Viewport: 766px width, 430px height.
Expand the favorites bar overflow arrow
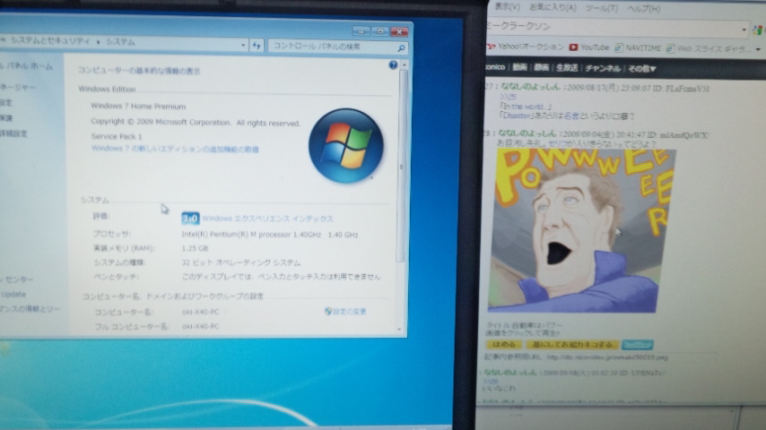click(x=758, y=48)
